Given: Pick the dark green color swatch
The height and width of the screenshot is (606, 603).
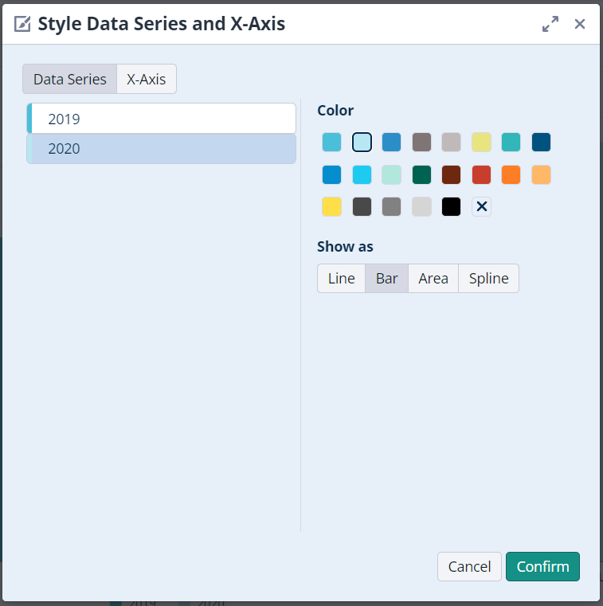Looking at the screenshot, I should [421, 174].
